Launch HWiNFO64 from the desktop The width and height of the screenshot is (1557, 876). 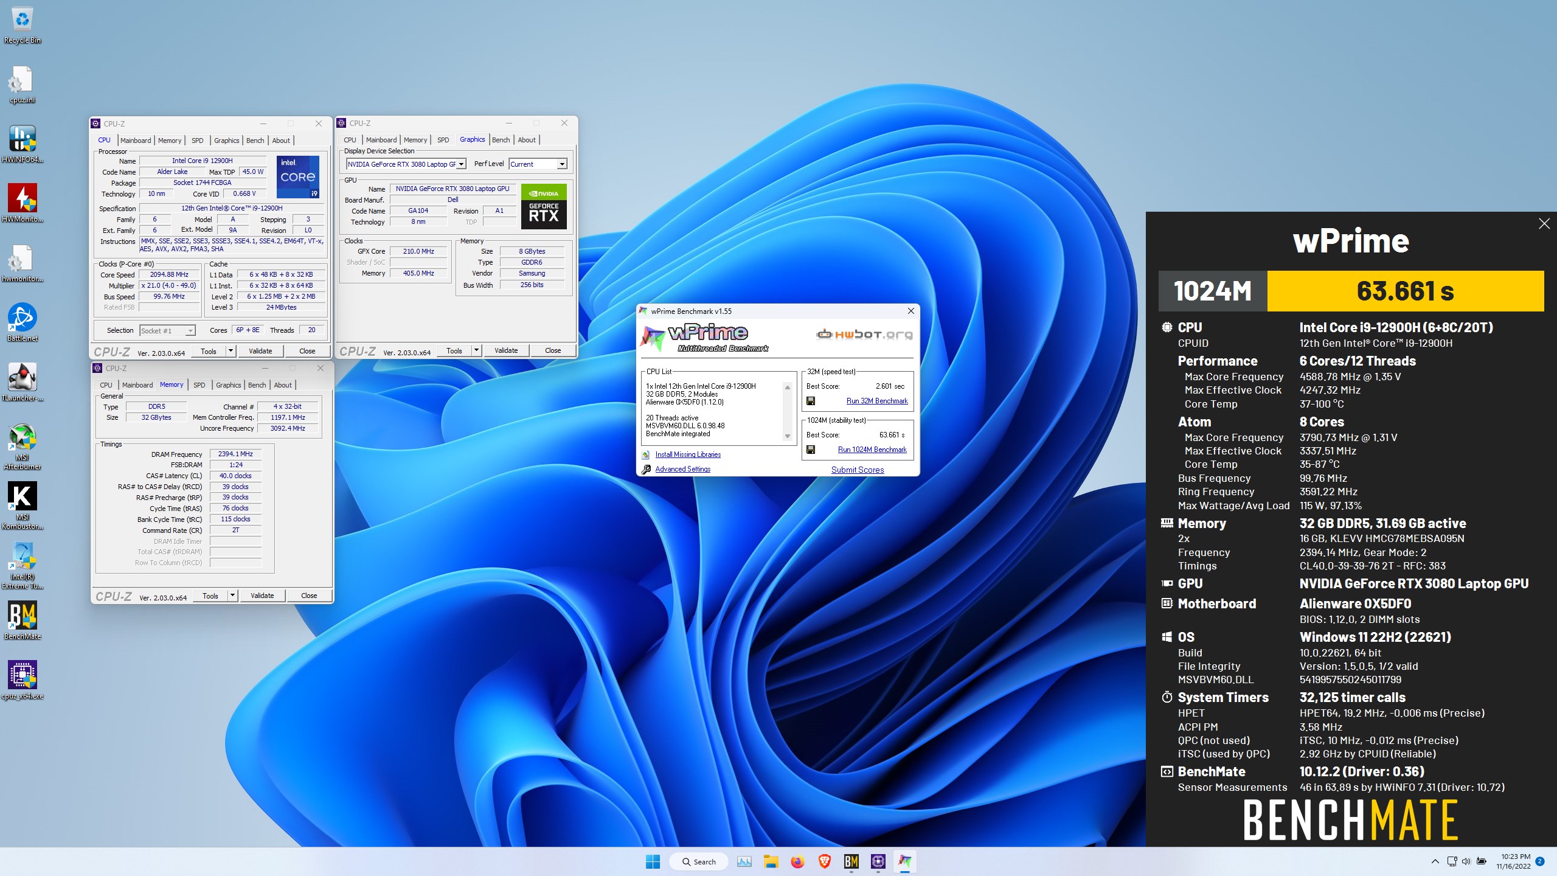coord(23,145)
